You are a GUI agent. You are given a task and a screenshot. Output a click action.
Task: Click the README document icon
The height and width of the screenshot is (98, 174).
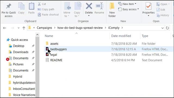pos(47,60)
